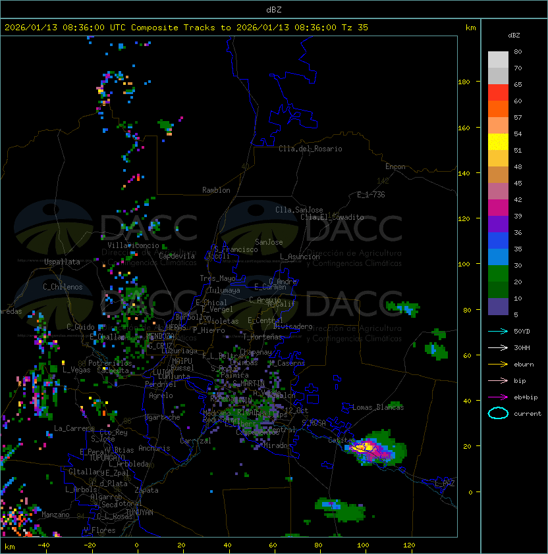This screenshot has height=554, width=548.
Task: Click the 'Tulumaya' map label
Action: coord(225,290)
